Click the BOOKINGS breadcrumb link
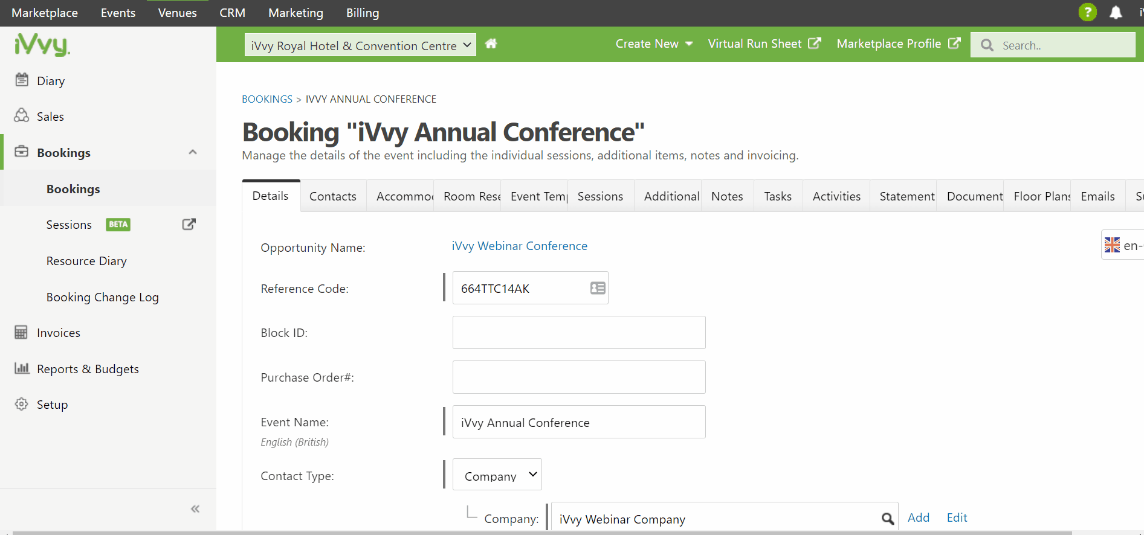Image resolution: width=1144 pixels, height=535 pixels. pyautogui.click(x=267, y=99)
